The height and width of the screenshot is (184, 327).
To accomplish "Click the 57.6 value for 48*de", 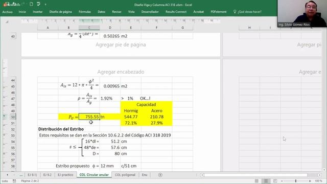I will click(x=110, y=148).
